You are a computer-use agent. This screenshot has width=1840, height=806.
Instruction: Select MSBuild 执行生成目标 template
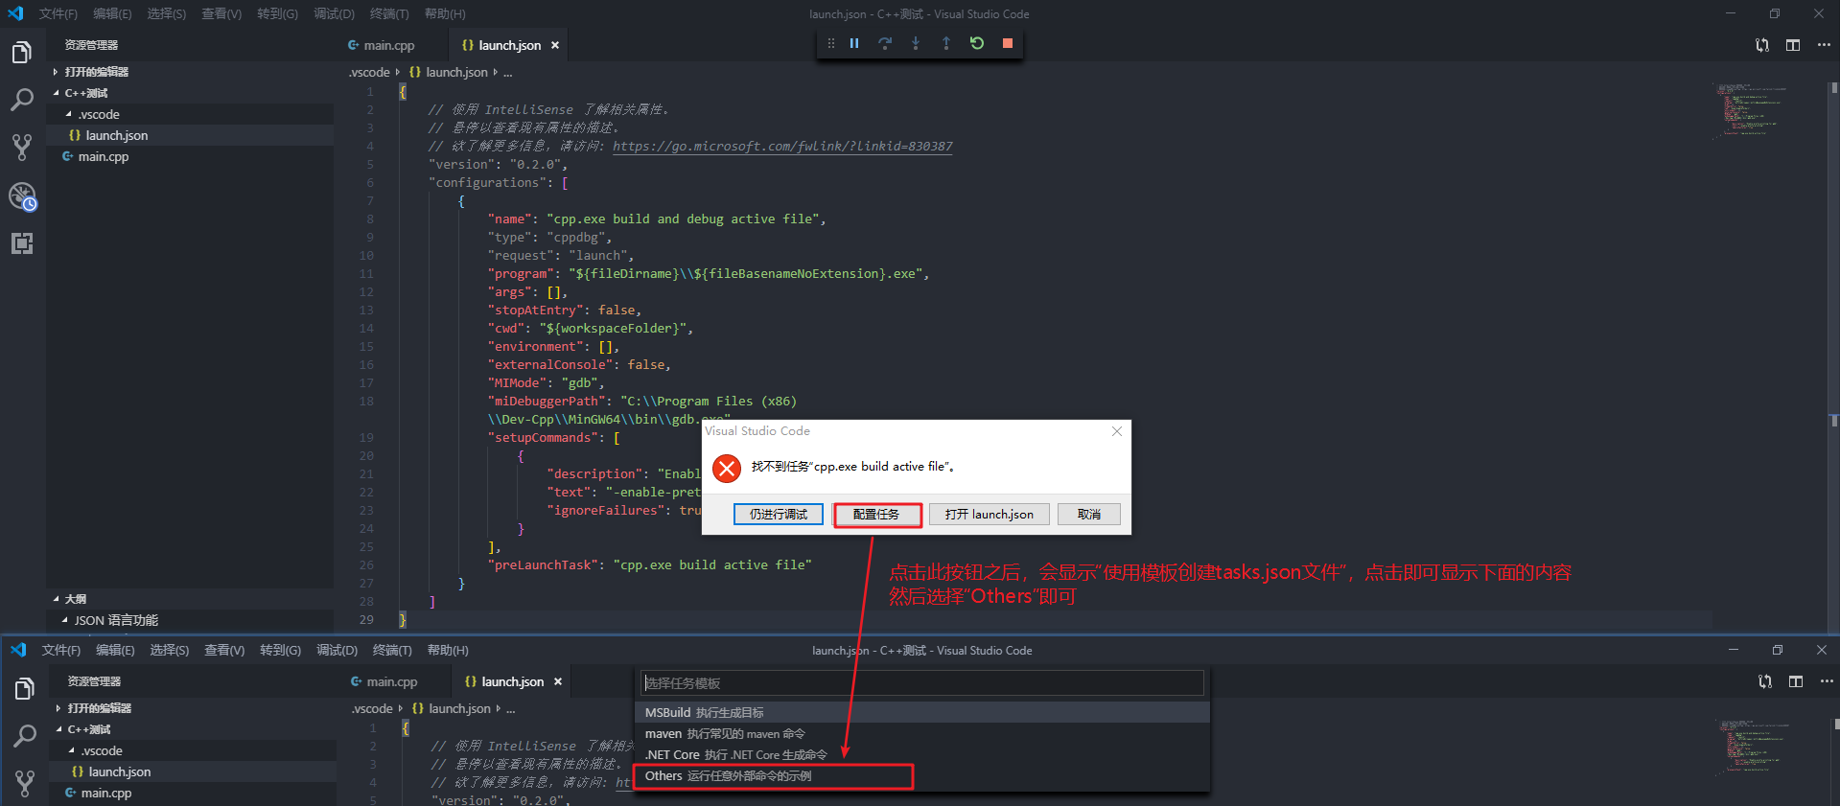pos(921,713)
